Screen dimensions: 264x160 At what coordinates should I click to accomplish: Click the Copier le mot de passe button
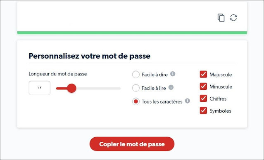(x=132, y=144)
